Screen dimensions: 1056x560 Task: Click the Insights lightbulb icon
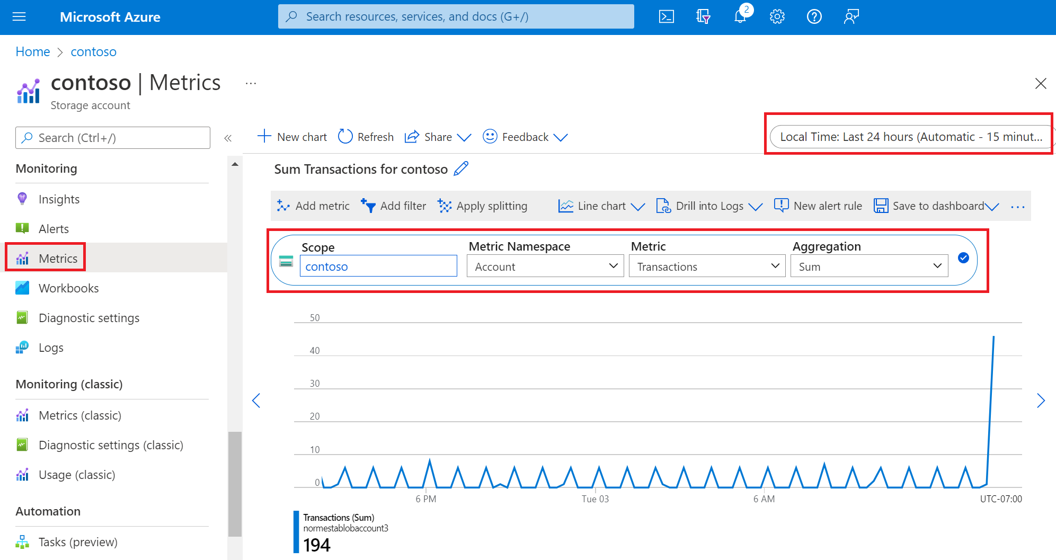coord(22,199)
